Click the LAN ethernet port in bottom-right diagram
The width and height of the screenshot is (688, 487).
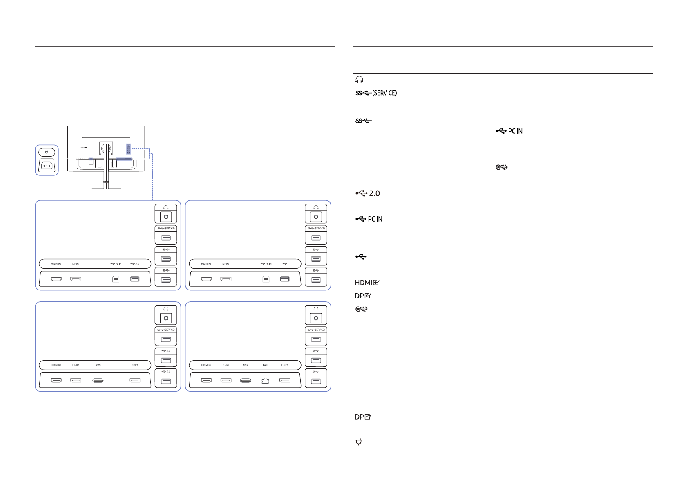(265, 381)
